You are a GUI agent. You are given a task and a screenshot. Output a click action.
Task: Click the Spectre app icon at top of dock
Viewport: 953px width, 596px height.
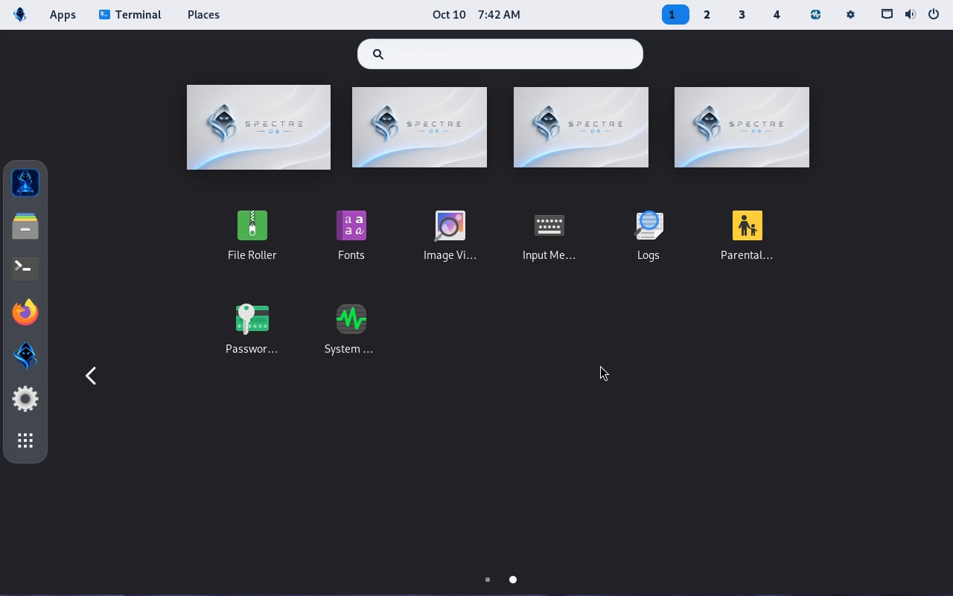click(25, 182)
